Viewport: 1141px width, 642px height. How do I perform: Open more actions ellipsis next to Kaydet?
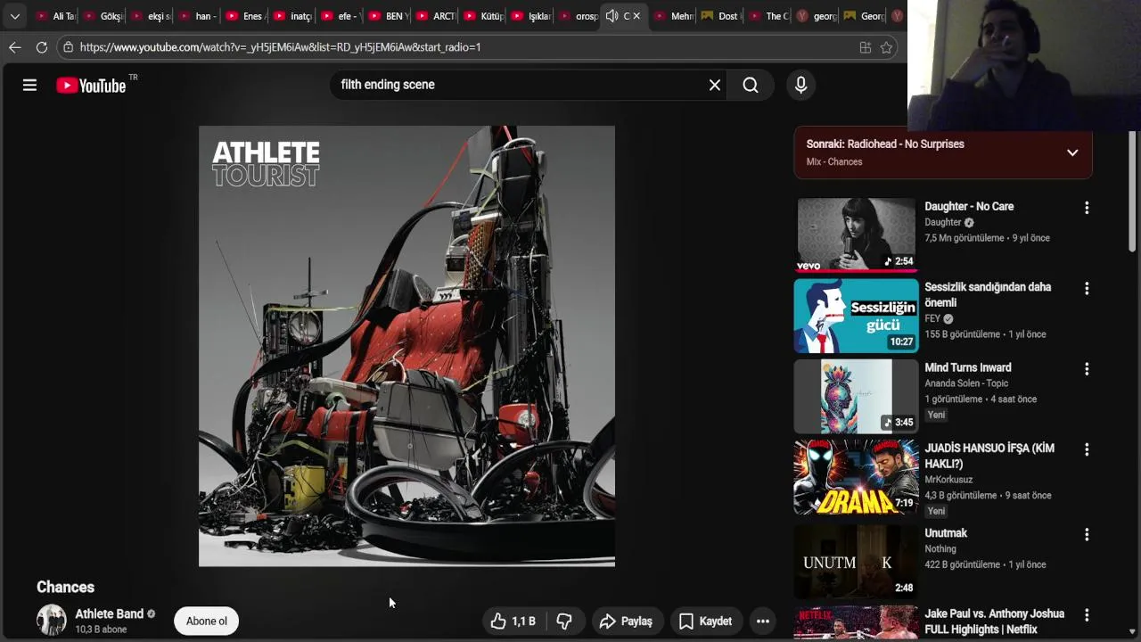tap(763, 621)
